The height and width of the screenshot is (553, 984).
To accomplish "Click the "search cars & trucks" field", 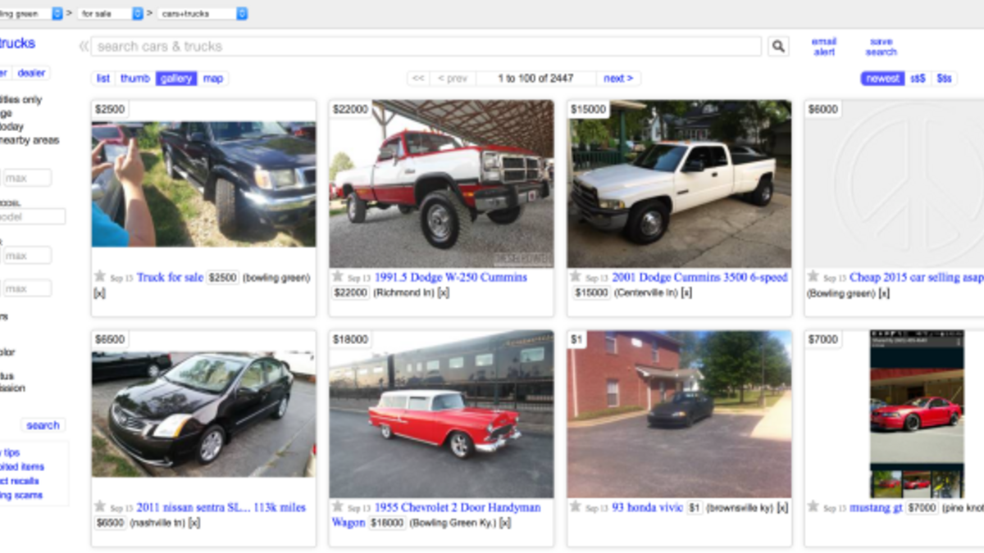I will pyautogui.click(x=426, y=47).
